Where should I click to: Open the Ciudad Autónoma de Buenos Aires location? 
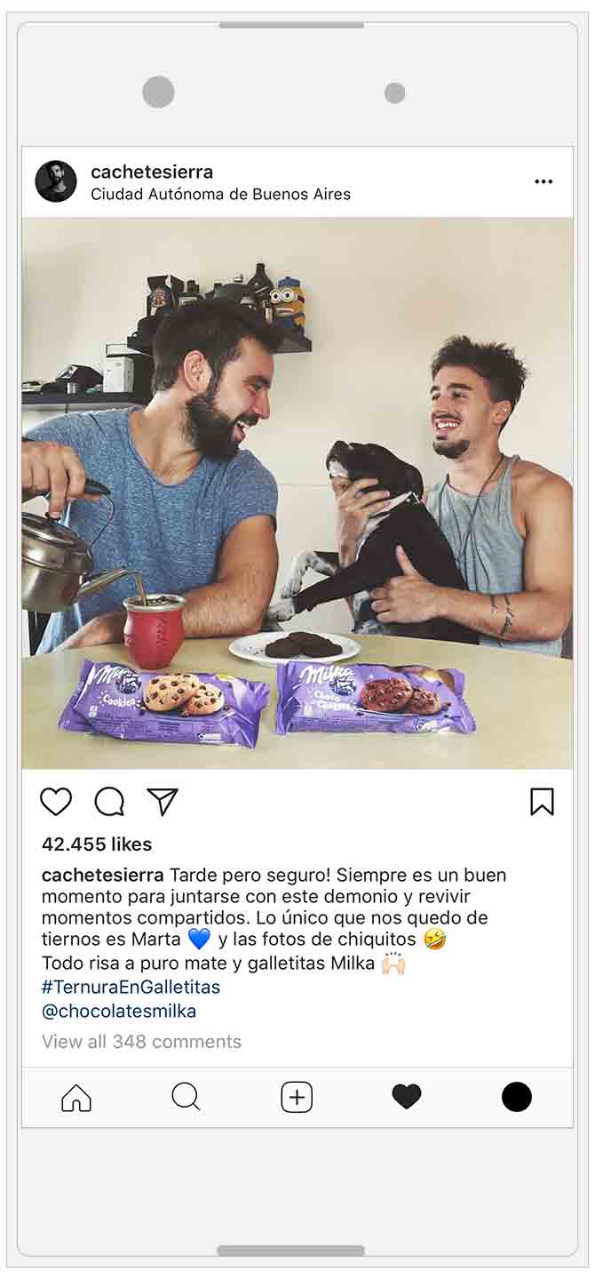click(220, 194)
